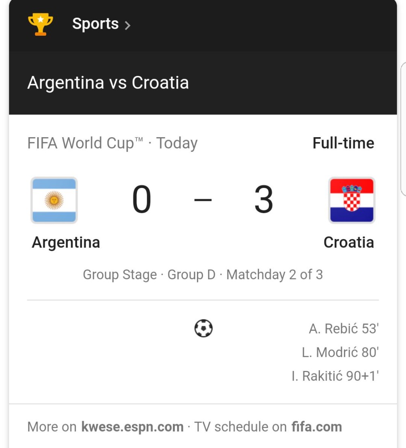406x448 pixels.
Task: Click the soccer ball goals icon
Action: tap(203, 328)
